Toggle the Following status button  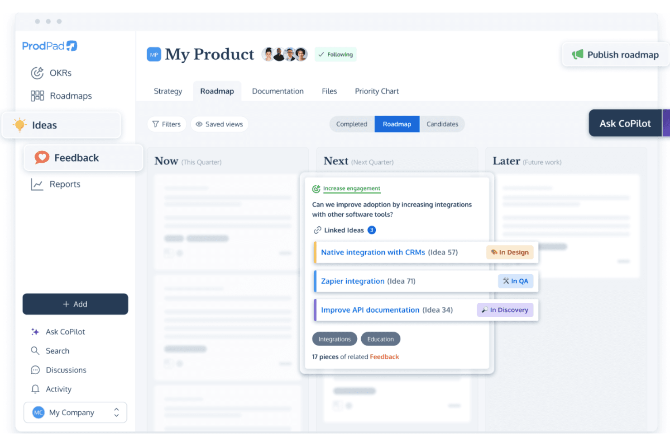tap(335, 54)
